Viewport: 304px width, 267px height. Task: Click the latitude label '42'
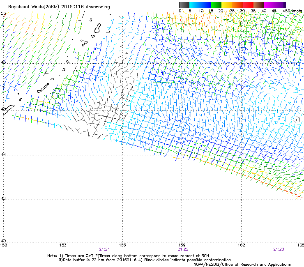click(3, 198)
